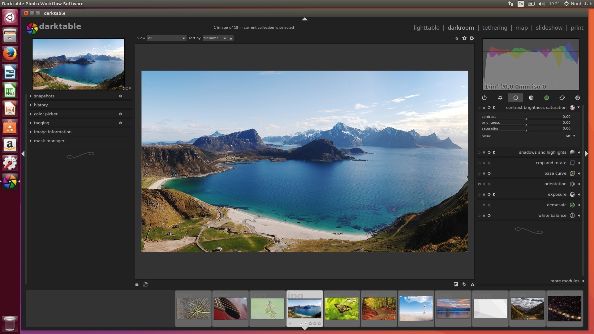Switch to lighttable view
The height and width of the screenshot is (334, 594).
point(426,28)
